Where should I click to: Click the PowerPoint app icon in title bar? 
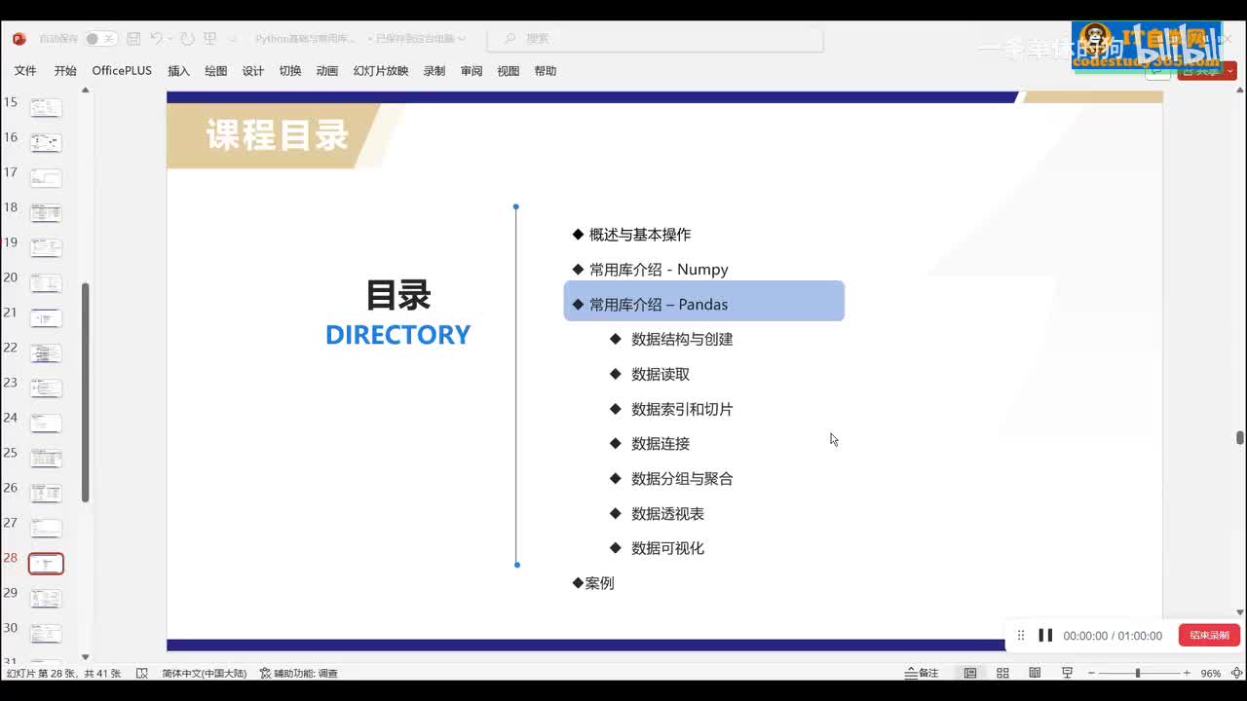tap(19, 39)
